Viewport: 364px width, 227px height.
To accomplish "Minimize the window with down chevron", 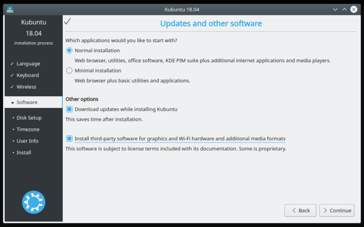I will (335, 10).
